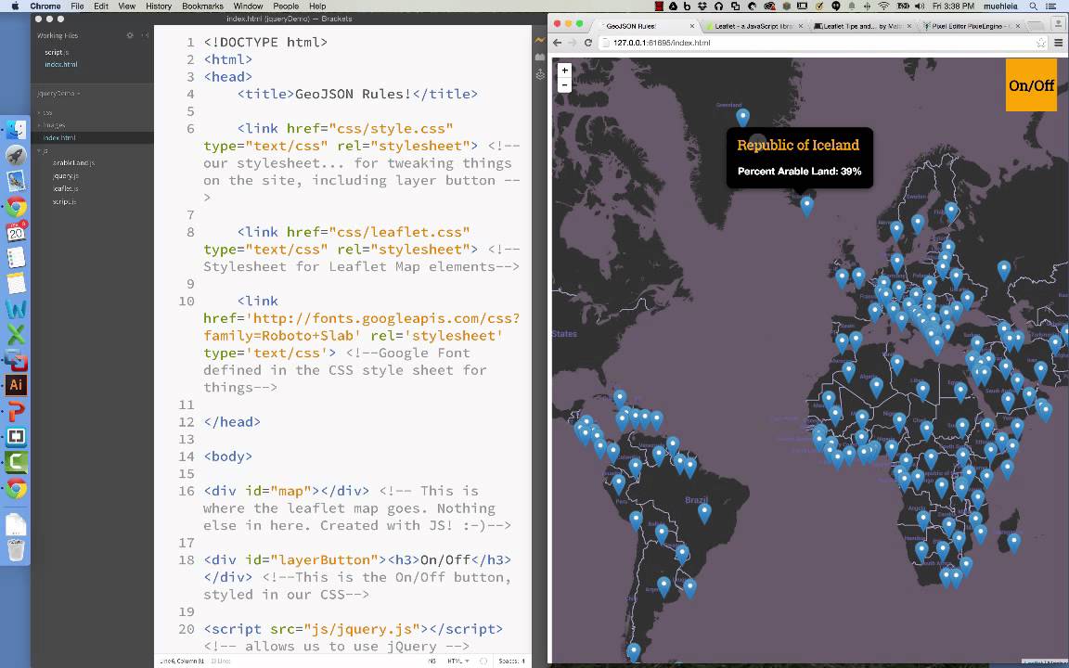Open the History menu in the menu bar
Image resolution: width=1069 pixels, height=668 pixels.
click(160, 6)
